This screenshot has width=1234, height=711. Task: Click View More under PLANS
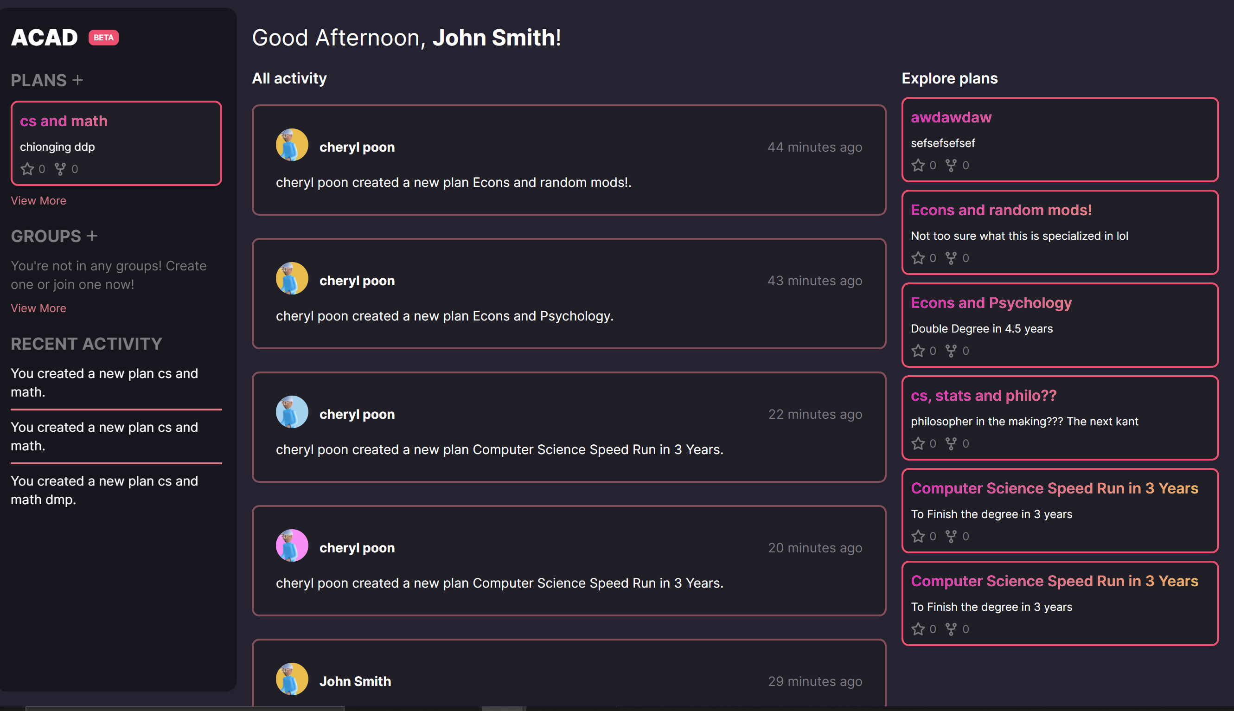tap(38, 201)
